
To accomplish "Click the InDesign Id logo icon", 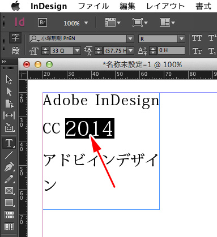I will [x=20, y=22].
